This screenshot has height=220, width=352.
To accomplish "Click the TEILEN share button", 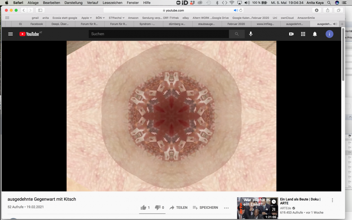I will click(x=178, y=208).
